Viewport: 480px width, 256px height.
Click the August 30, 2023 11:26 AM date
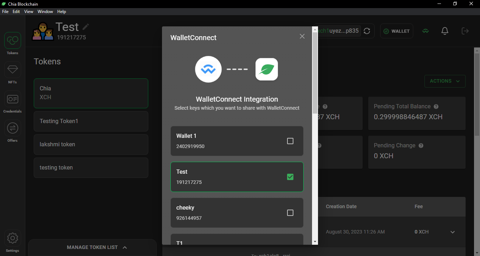pos(355,232)
